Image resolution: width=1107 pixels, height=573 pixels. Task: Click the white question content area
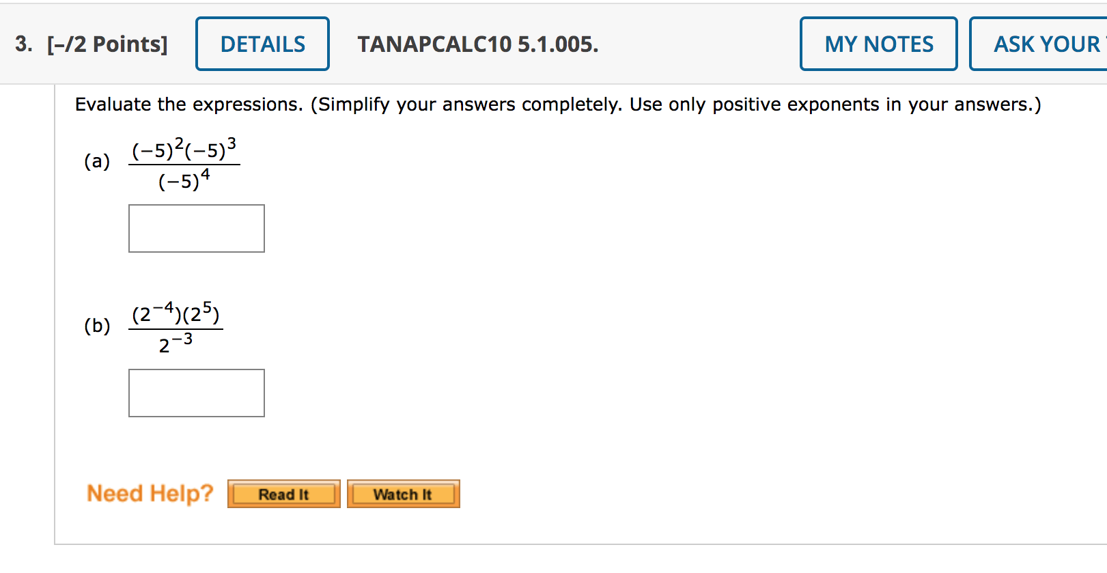coord(615,273)
